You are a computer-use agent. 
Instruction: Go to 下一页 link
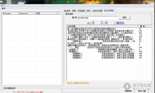(x=104, y=23)
